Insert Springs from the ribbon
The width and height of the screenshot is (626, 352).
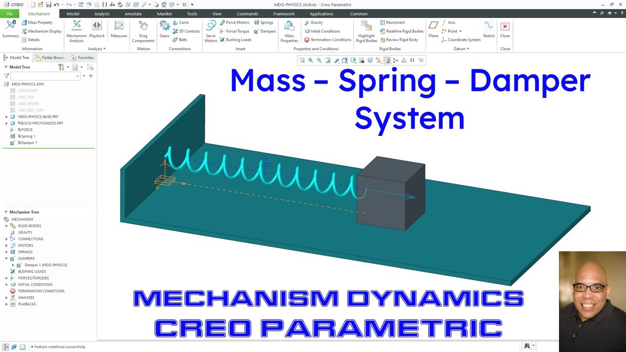tap(264, 22)
